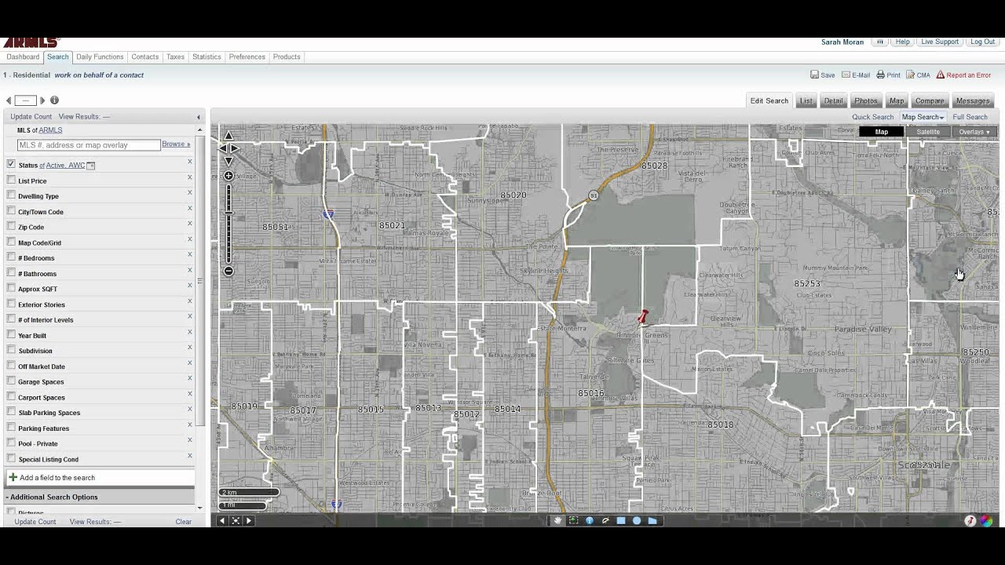Check the City/Town Code checkbox
This screenshot has height=565, width=1005.
click(x=11, y=210)
